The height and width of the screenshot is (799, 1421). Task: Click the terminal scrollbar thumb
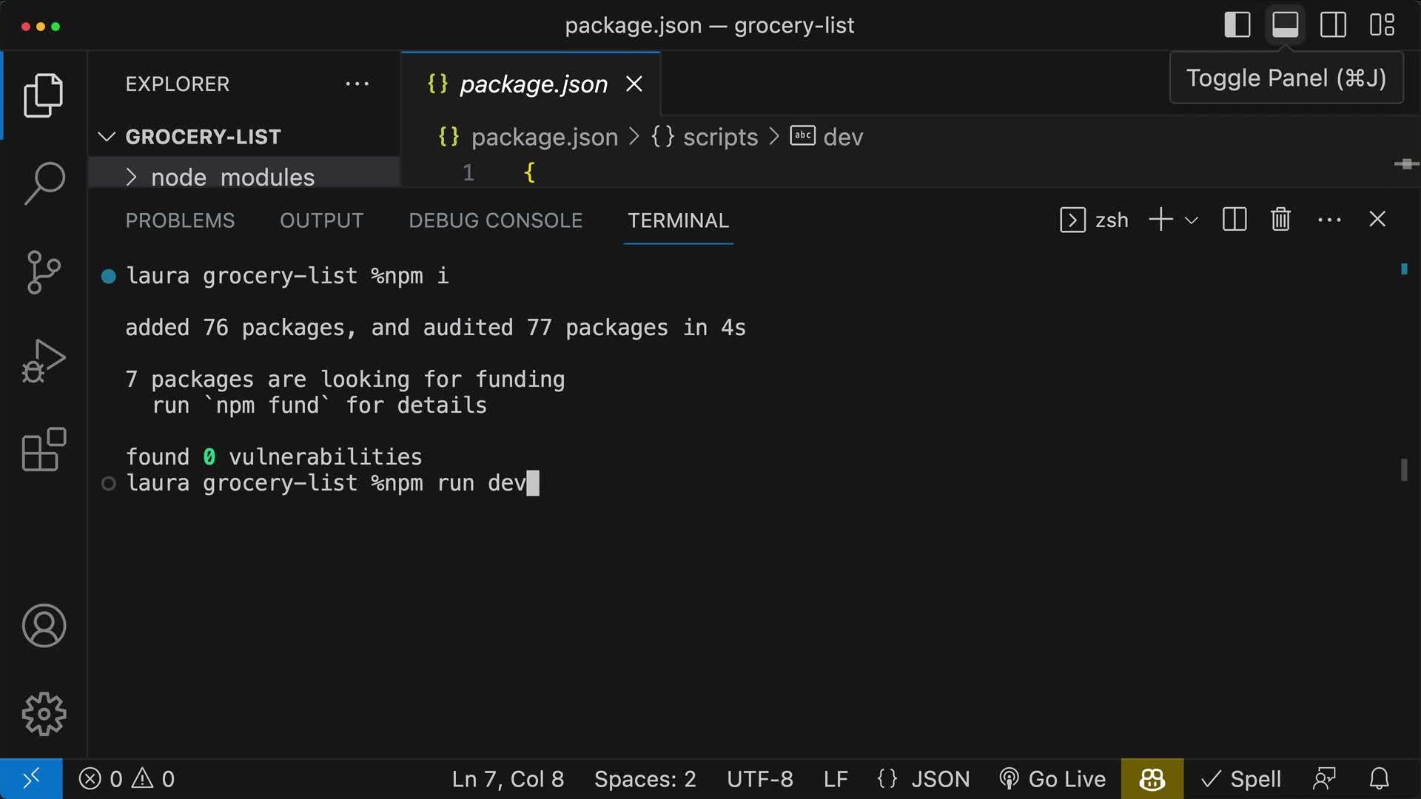[x=1403, y=471]
